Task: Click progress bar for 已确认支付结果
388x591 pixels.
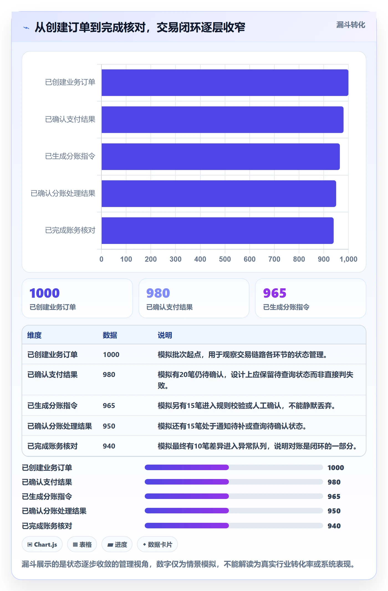Action: point(234,482)
